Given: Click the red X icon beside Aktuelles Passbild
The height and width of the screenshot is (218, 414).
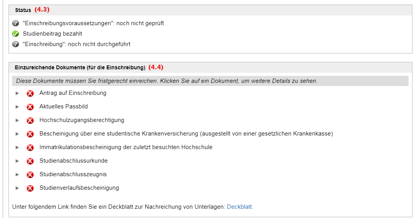Looking at the screenshot, I should tap(30, 107).
